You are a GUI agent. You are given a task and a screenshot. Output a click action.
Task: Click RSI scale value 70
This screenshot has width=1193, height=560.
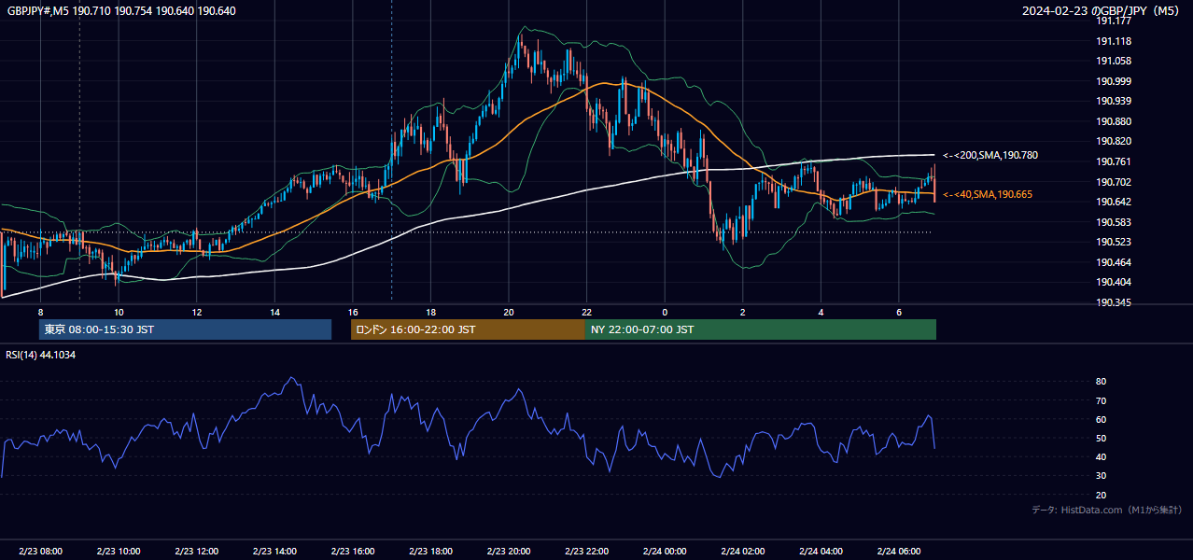point(1101,400)
